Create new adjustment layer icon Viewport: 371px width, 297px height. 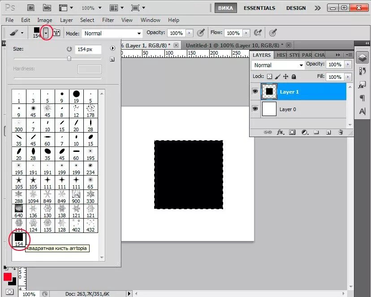point(305,132)
